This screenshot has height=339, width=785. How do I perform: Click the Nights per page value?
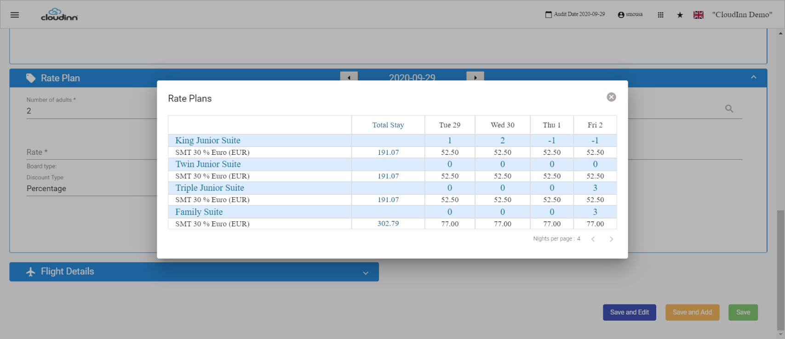tap(579, 239)
